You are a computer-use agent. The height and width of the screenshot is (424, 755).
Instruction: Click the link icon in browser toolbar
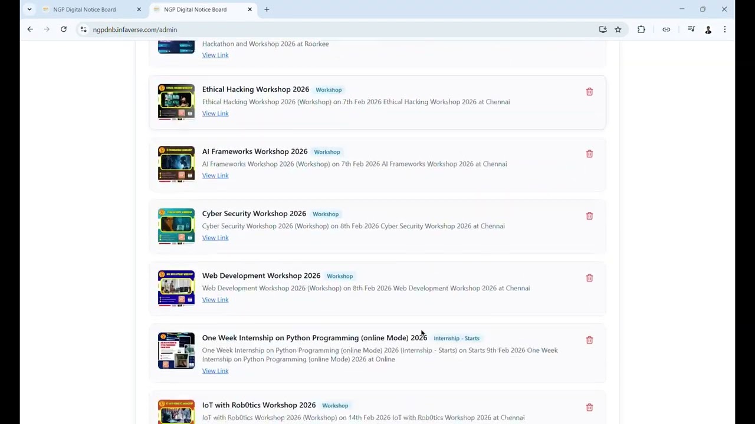point(667,29)
